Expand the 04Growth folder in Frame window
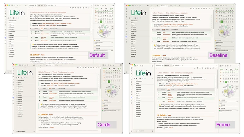This screenshot has height=137, width=244. click(x=138, y=96)
